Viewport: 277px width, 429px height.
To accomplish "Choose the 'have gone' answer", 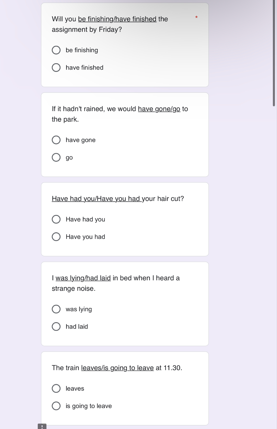I will pos(56,140).
